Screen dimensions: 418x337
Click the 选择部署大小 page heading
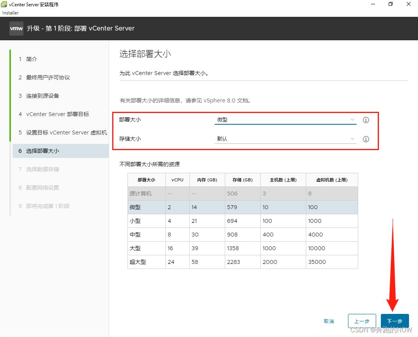coord(145,54)
